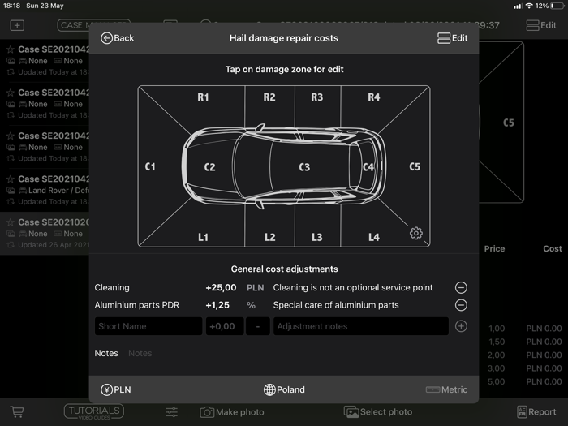Remove the Cleaning adjustment with minus icon
Image resolution: width=568 pixels, height=426 pixels.
pyautogui.click(x=461, y=287)
